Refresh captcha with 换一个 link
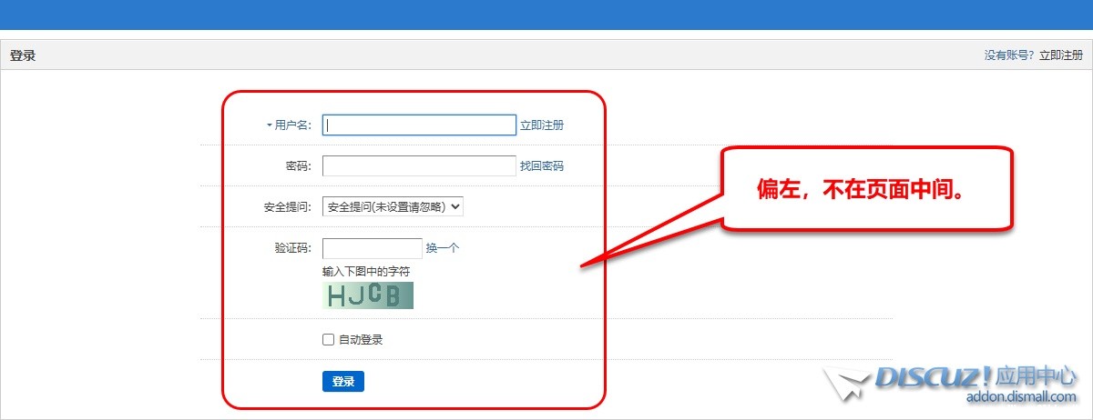 [x=443, y=248]
